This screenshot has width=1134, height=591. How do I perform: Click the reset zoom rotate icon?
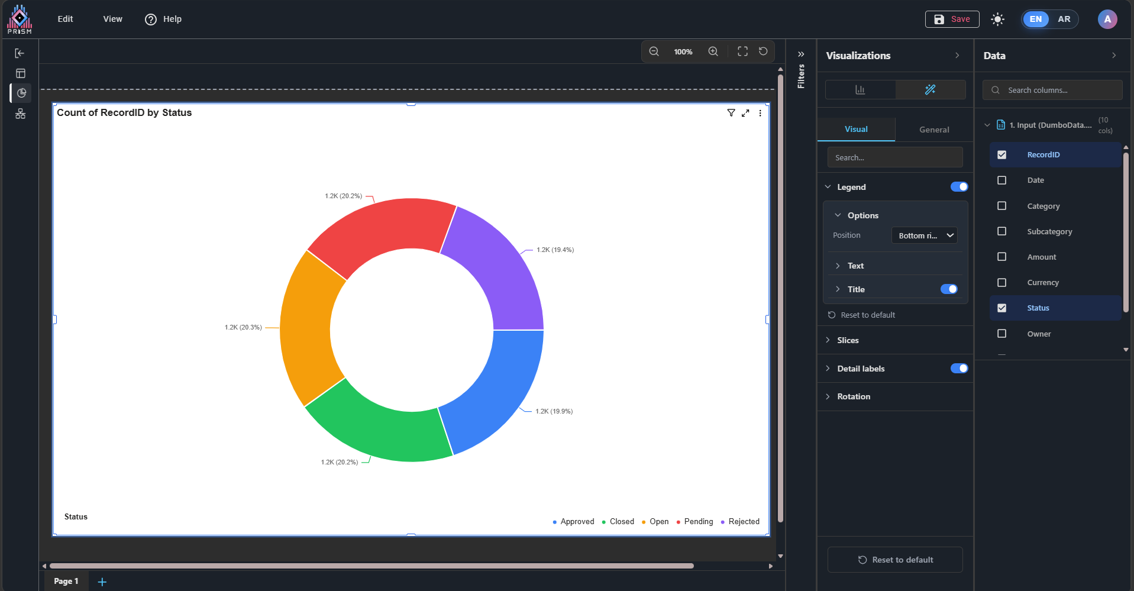763,51
